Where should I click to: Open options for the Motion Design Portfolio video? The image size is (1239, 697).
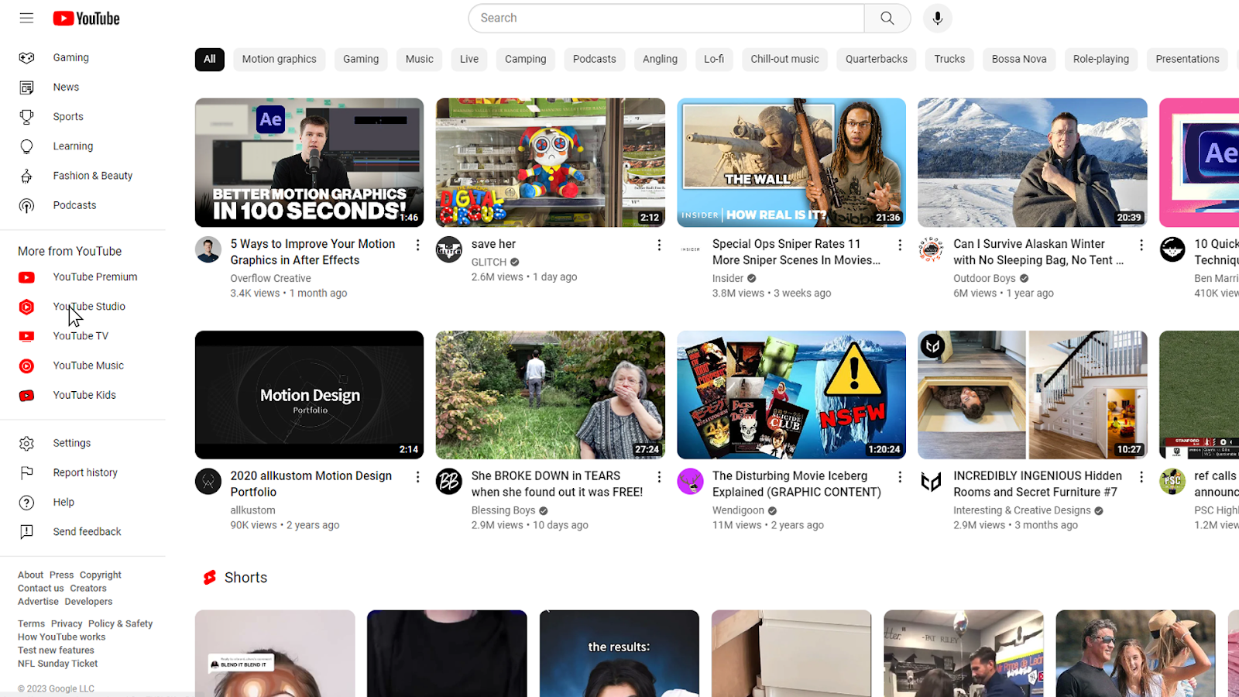[x=417, y=477]
